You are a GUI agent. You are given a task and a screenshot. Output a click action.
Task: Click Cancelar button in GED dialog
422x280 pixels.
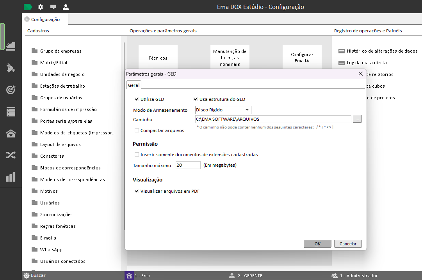[x=348, y=244]
